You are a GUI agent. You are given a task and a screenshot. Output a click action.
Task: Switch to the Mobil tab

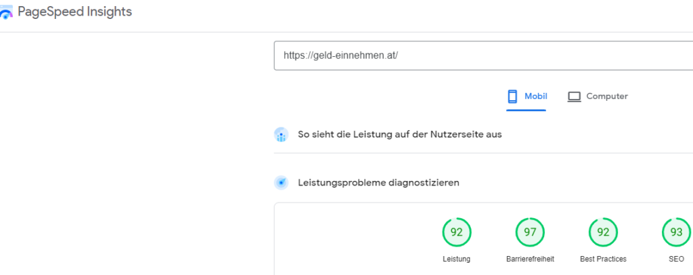[527, 96]
